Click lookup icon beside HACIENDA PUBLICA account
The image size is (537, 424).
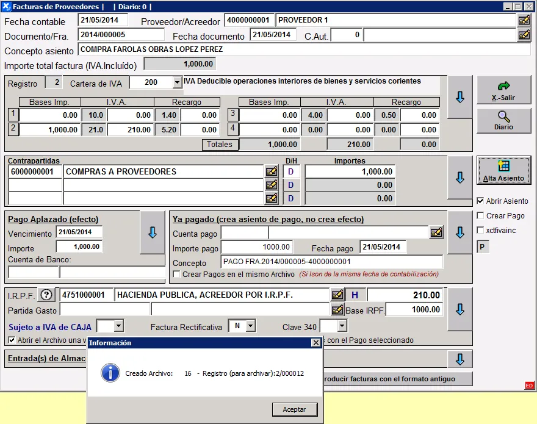point(337,295)
